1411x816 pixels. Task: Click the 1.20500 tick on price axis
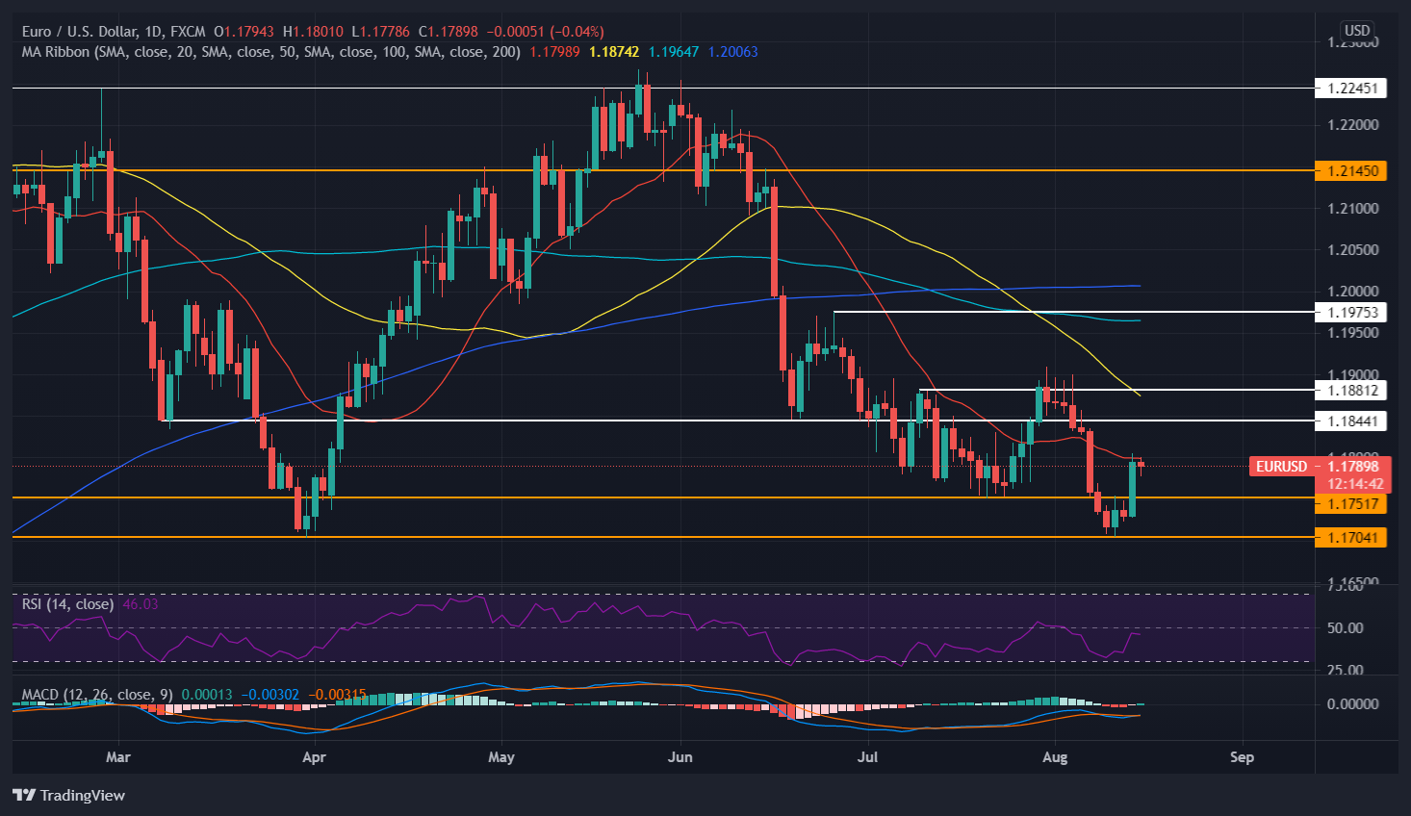[1352, 250]
